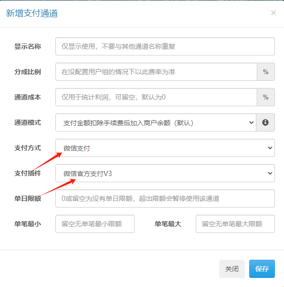Expand the 支付方式 dropdown showing 微信支付

tap(165, 148)
